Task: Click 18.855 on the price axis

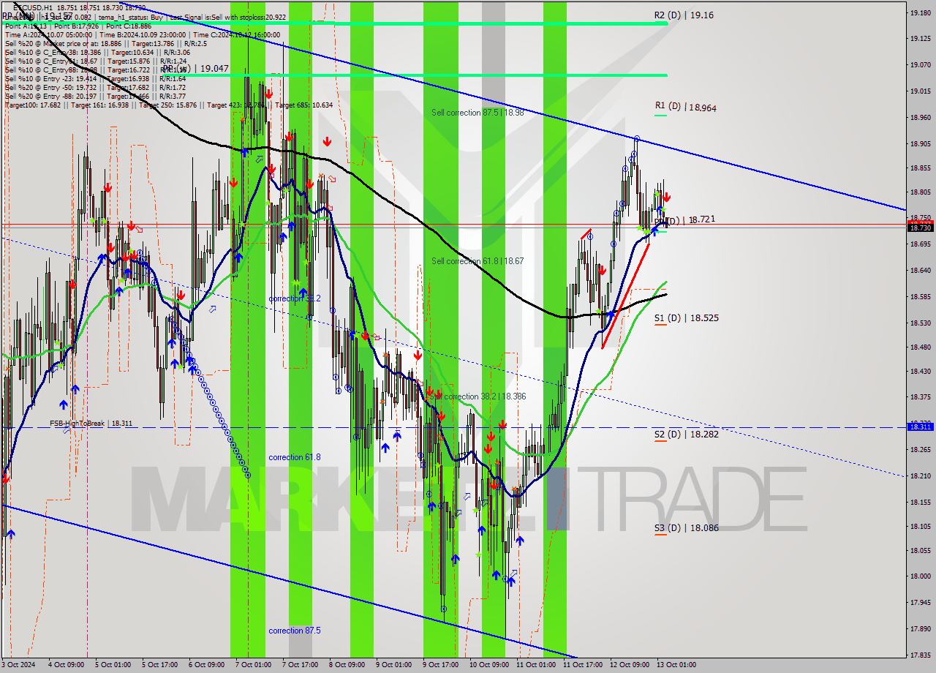Action: pyautogui.click(x=920, y=168)
